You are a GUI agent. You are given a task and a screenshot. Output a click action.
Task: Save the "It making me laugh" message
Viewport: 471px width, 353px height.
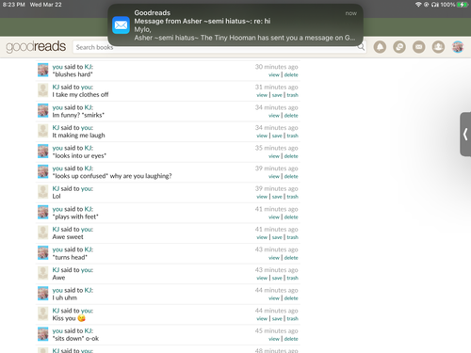point(277,136)
